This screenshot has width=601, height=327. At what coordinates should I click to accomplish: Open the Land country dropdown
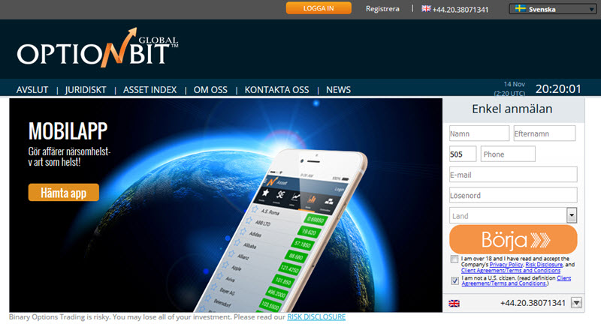(x=513, y=216)
